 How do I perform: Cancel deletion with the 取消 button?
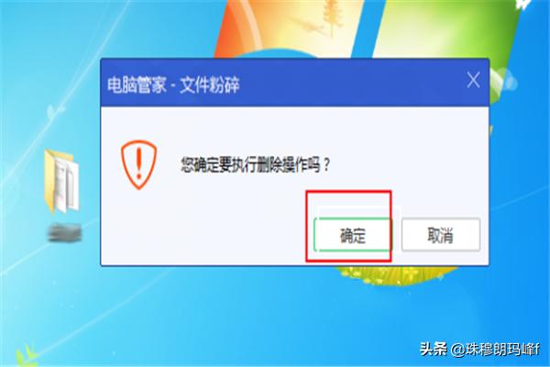point(441,235)
